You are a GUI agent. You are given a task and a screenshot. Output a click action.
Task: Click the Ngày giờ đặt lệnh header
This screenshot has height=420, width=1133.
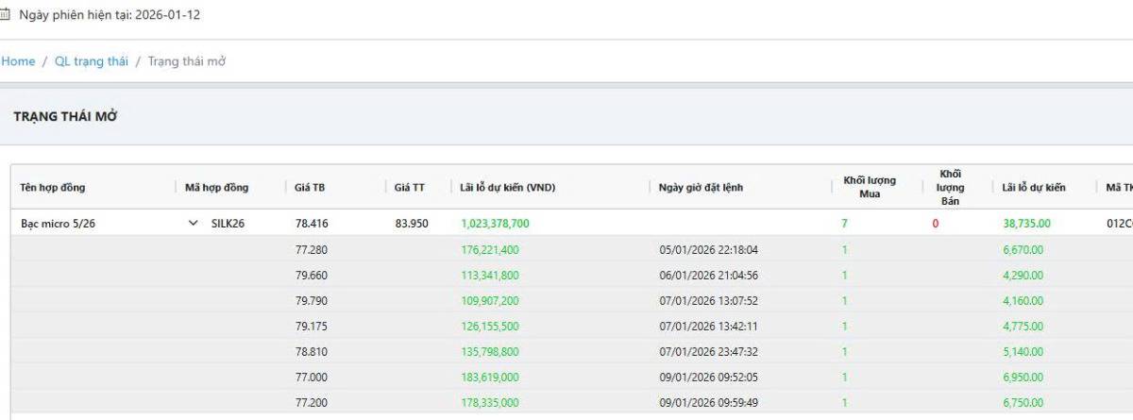701,188
